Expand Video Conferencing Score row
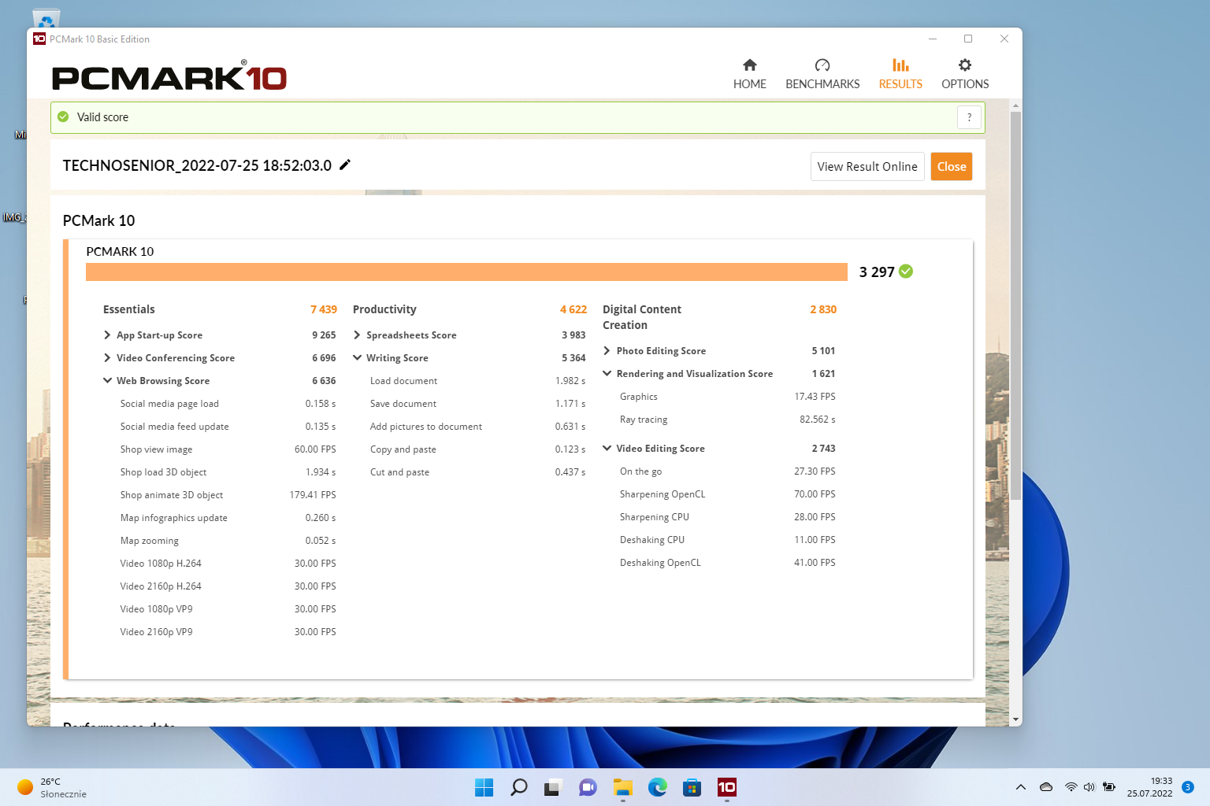 107,358
